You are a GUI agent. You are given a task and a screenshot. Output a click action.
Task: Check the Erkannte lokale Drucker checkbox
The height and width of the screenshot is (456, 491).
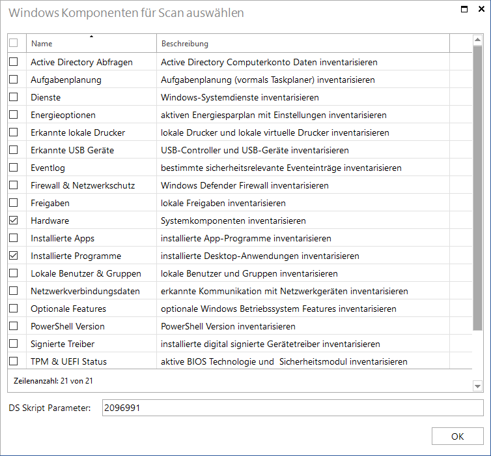coord(14,132)
